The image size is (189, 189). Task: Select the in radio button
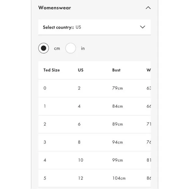click(x=71, y=48)
